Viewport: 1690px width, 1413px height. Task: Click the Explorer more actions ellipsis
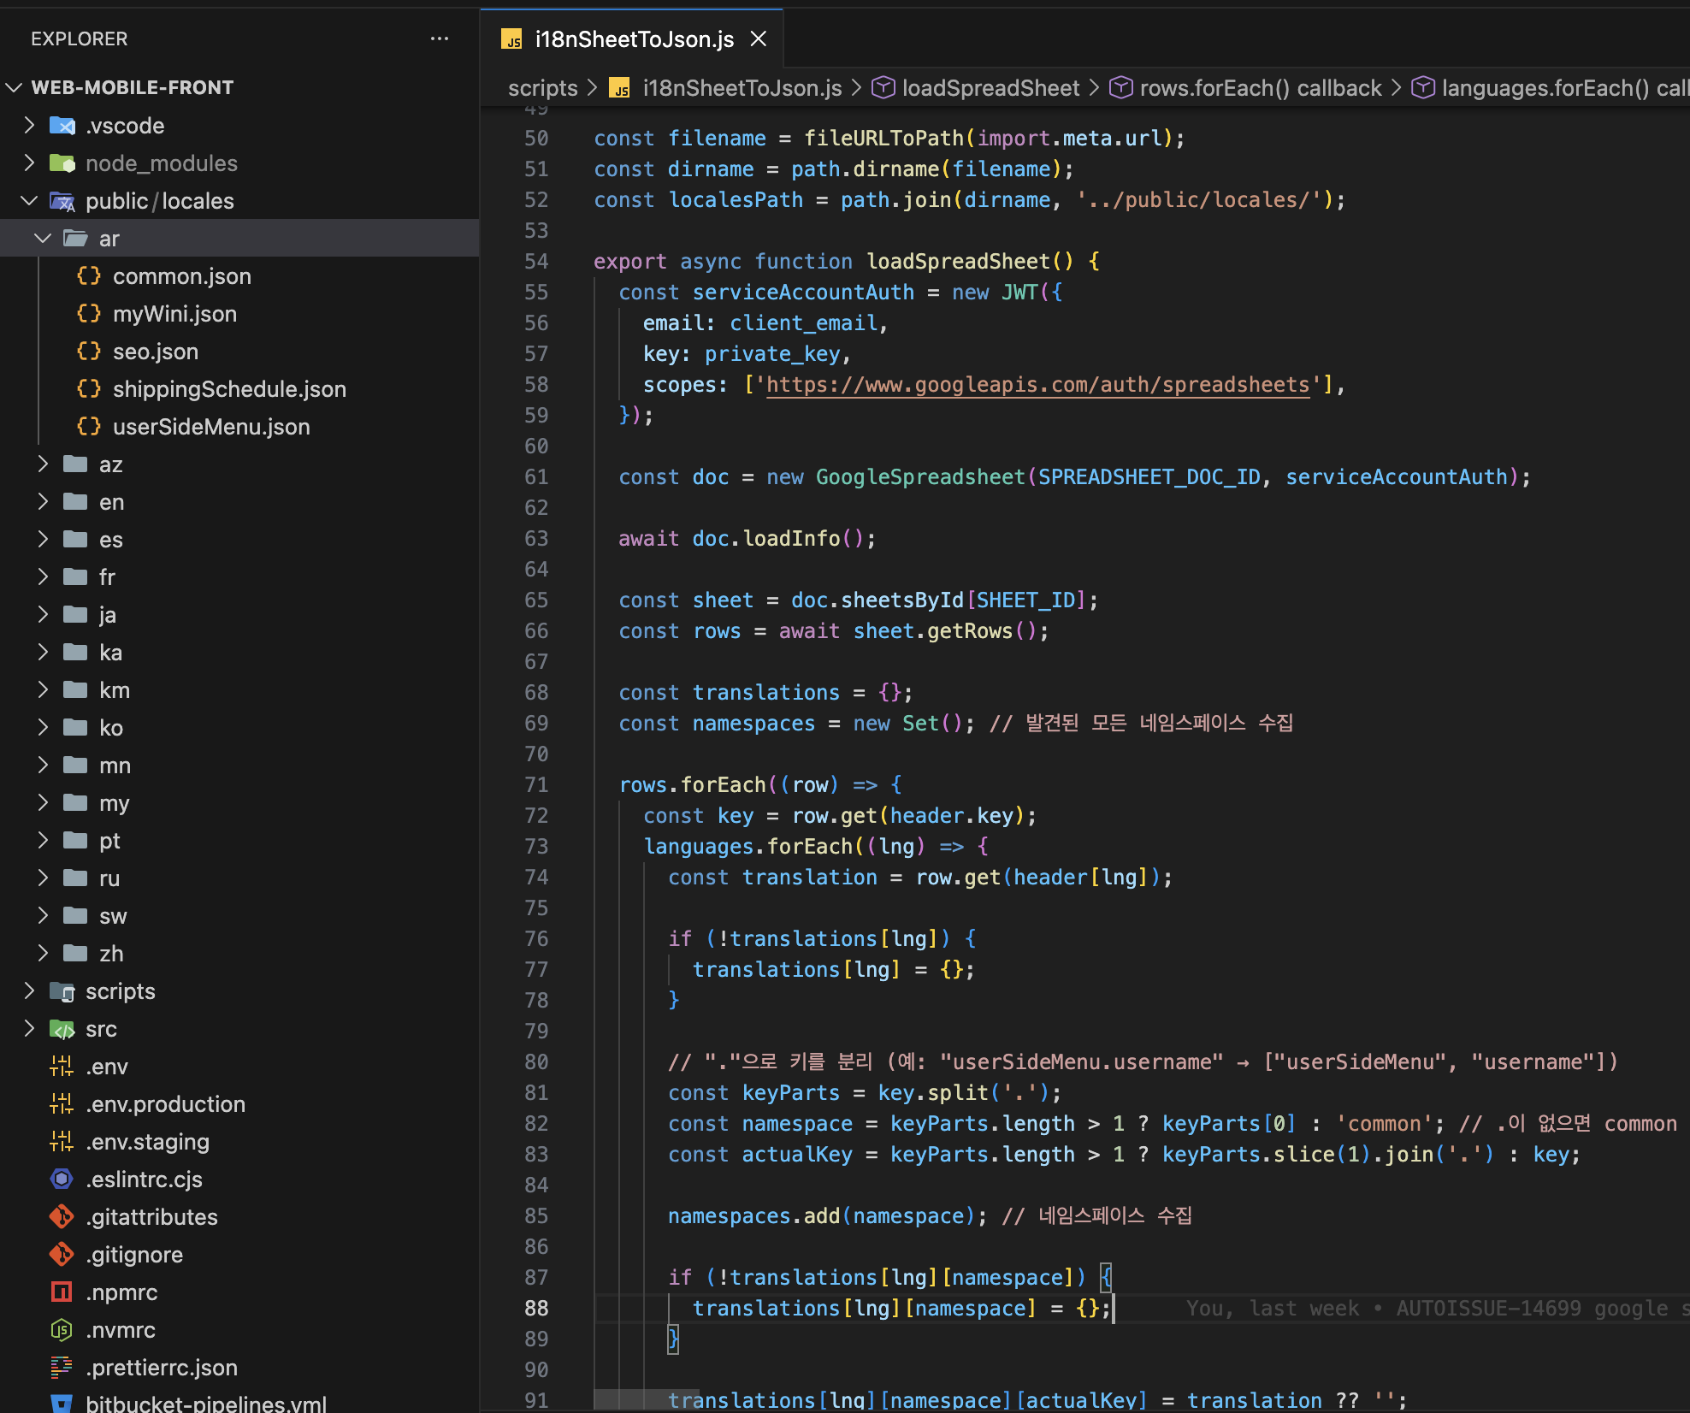440,38
